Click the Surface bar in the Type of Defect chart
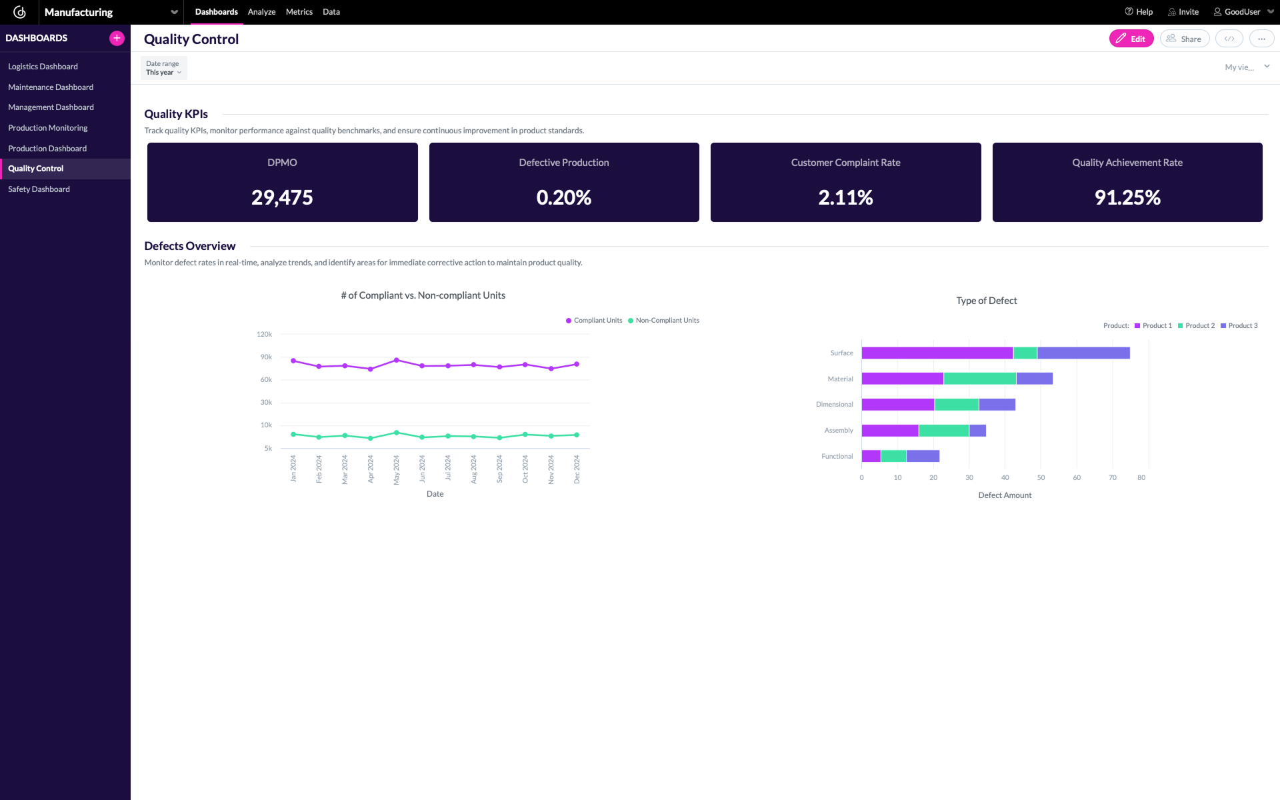The width and height of the screenshot is (1280, 800). (933, 353)
